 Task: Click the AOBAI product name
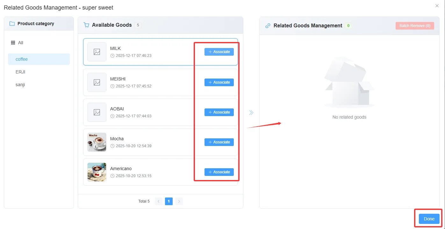coord(117,109)
